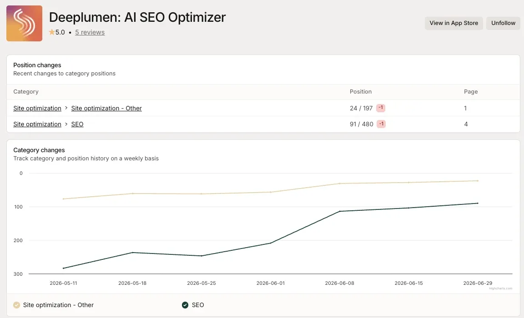Click the Position column header
The width and height of the screenshot is (524, 318).
coord(361,91)
